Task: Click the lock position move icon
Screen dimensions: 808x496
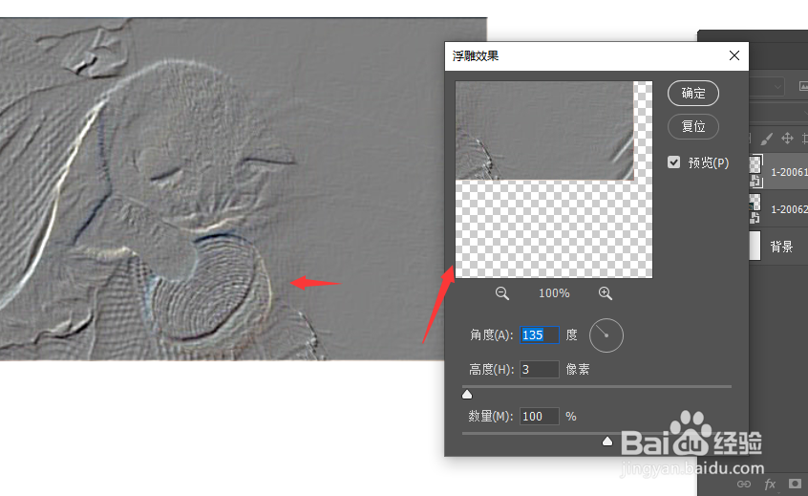Action: [x=787, y=139]
